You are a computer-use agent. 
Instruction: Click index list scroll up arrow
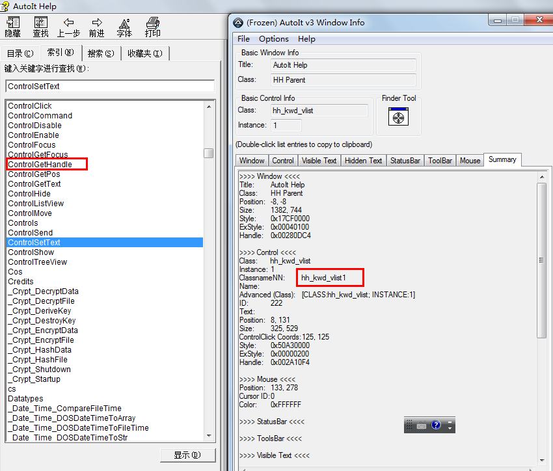click(x=209, y=107)
